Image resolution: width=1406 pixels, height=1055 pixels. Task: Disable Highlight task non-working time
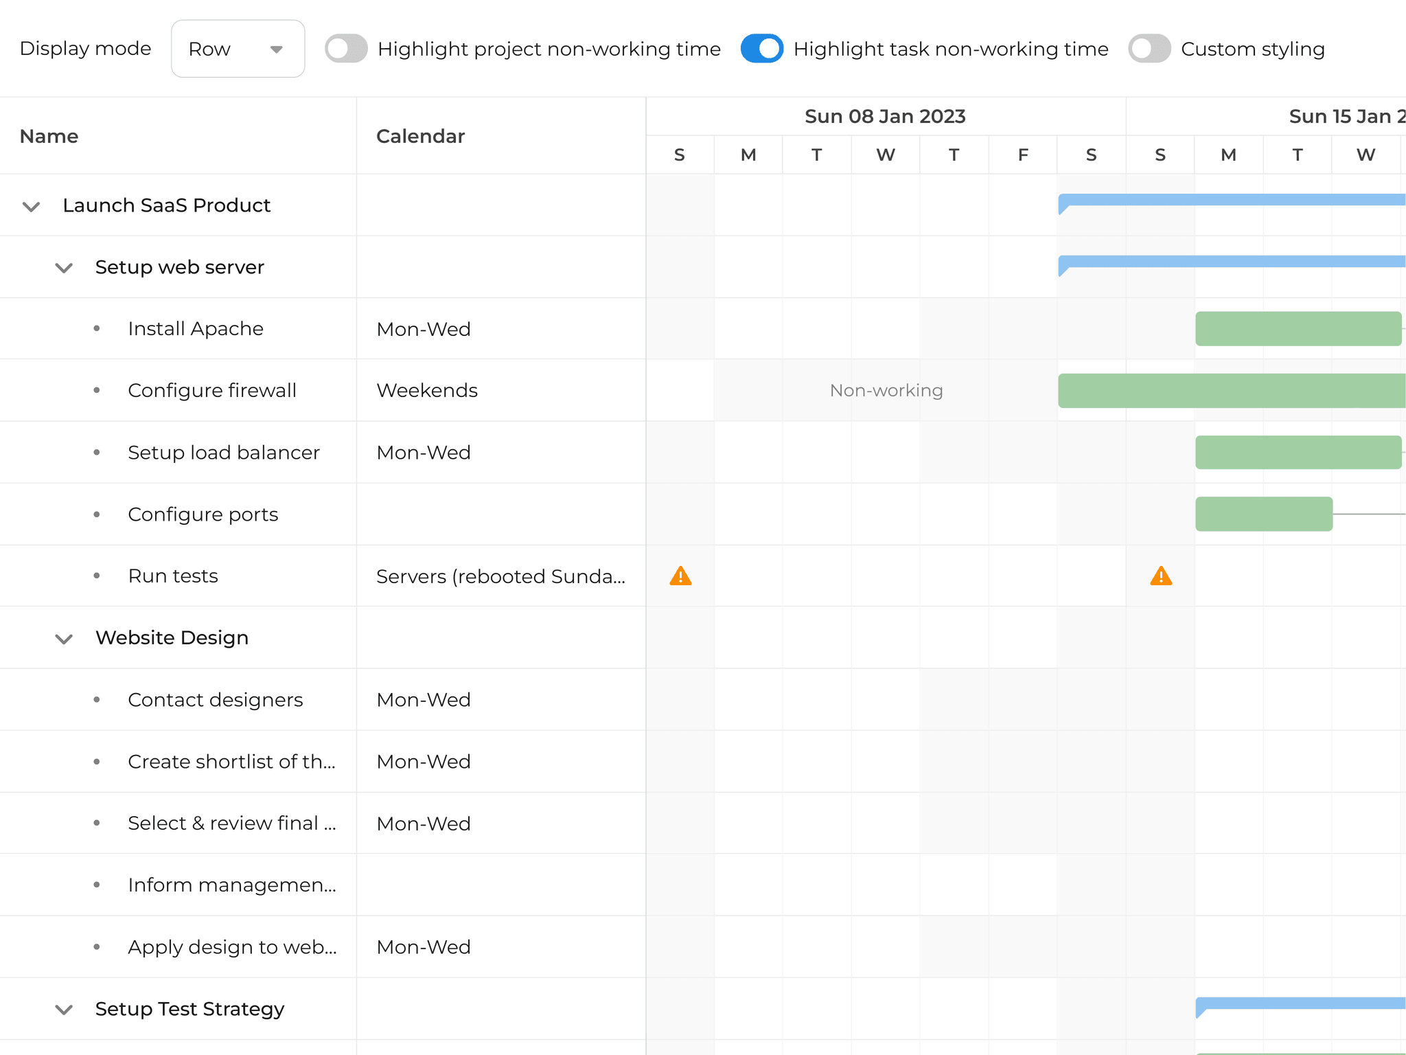[x=762, y=48]
